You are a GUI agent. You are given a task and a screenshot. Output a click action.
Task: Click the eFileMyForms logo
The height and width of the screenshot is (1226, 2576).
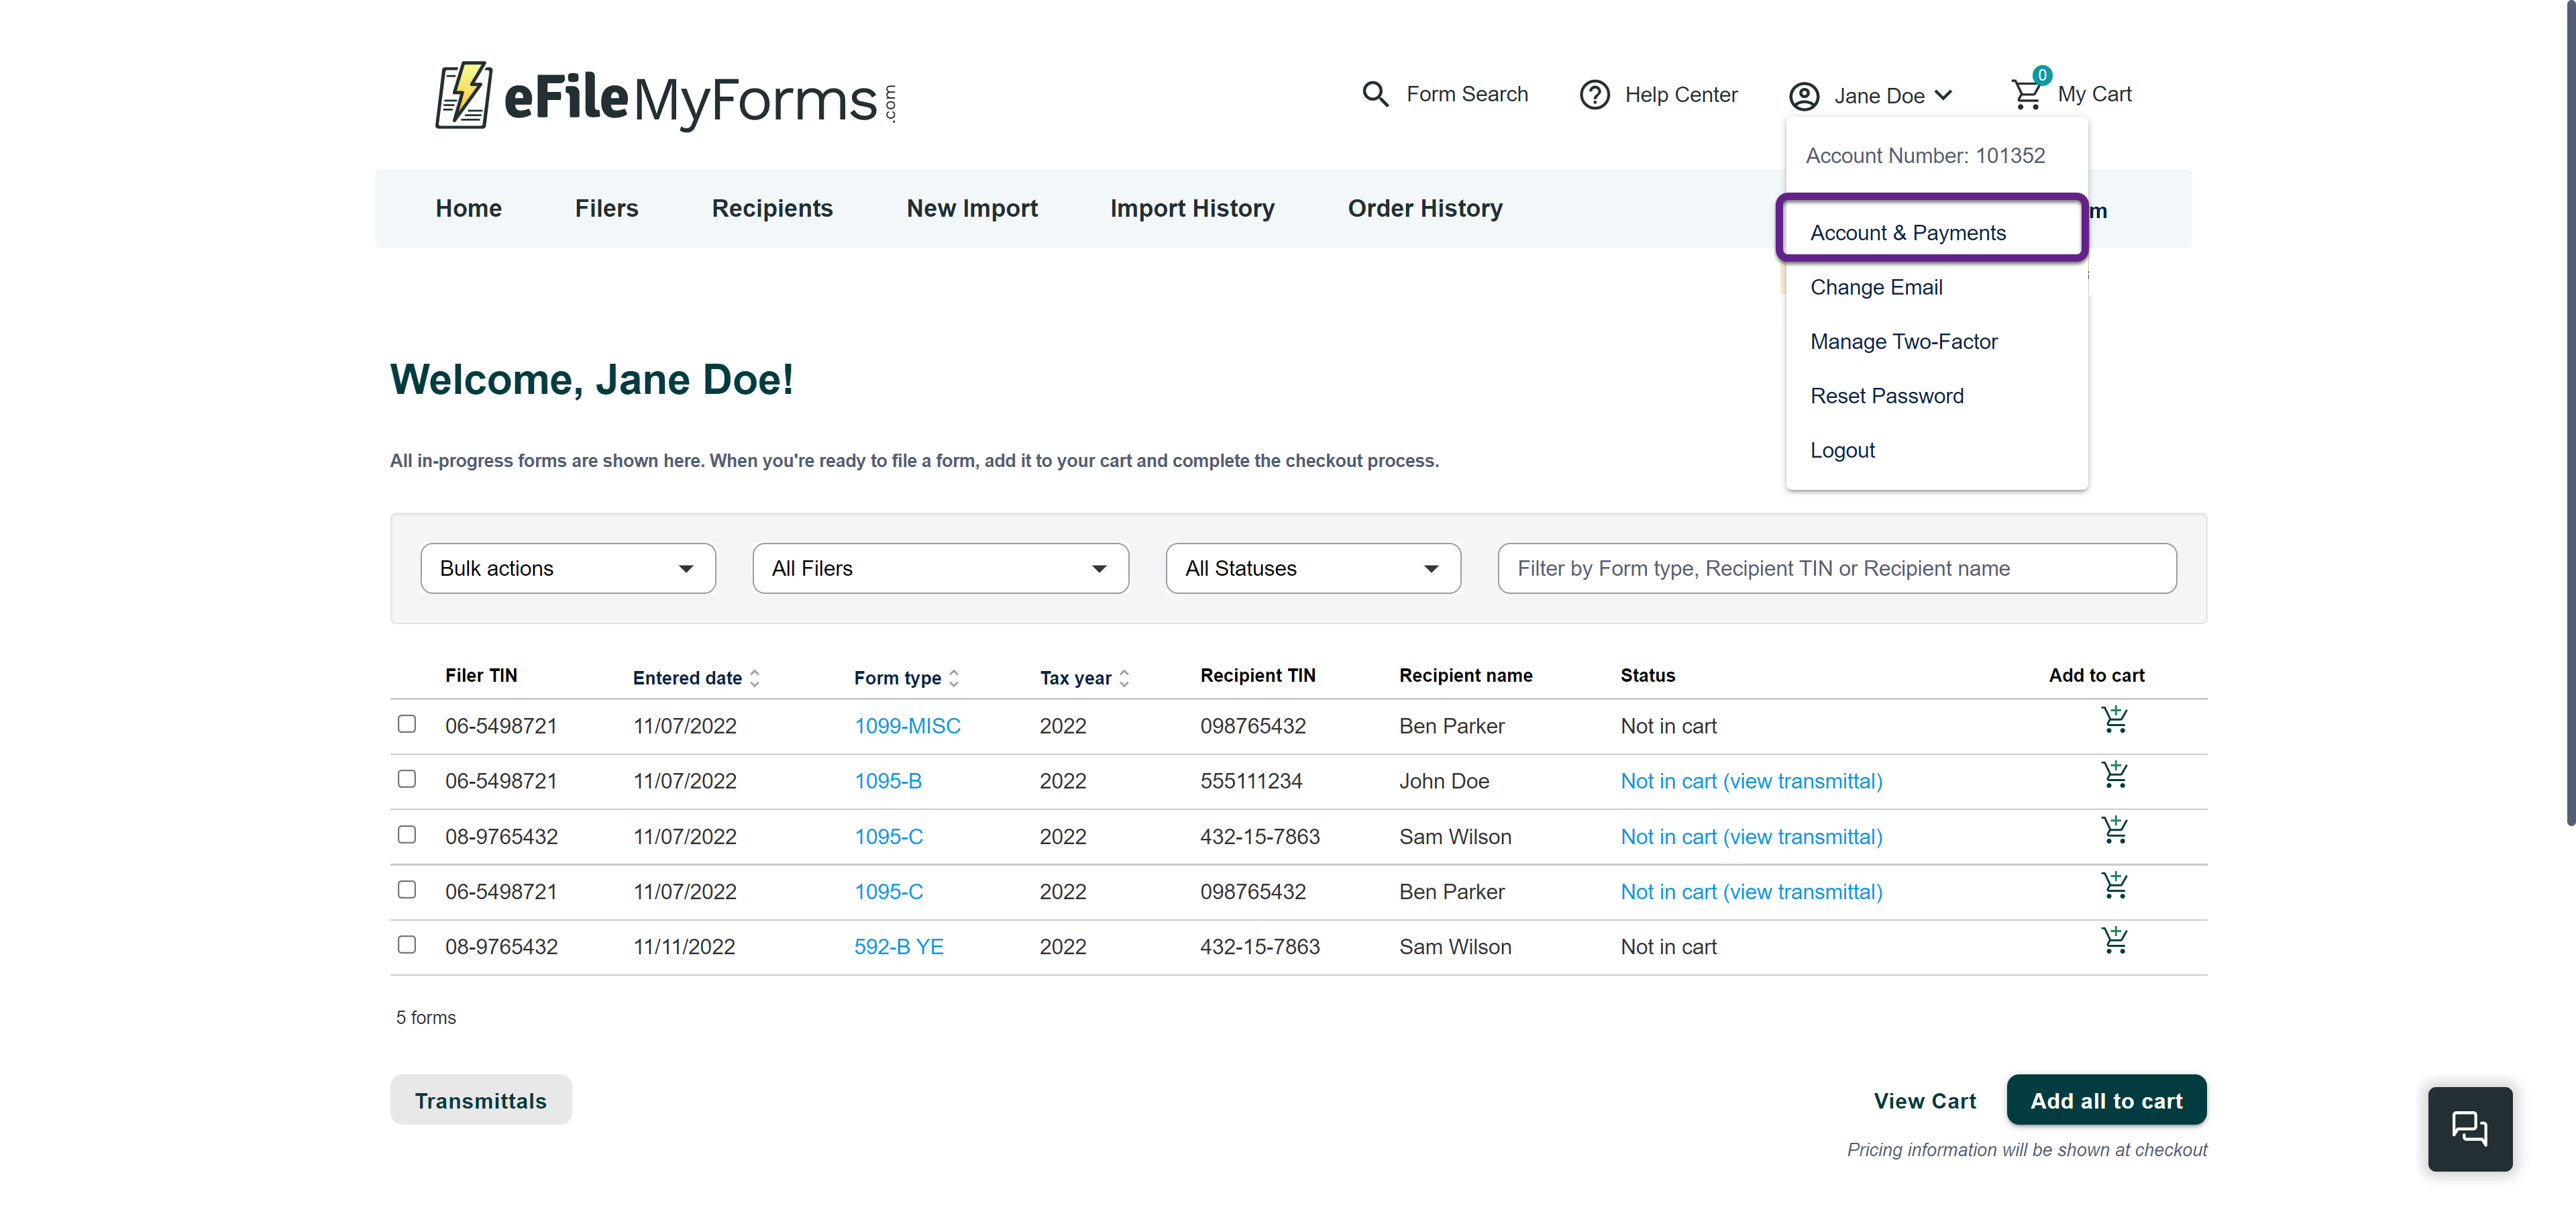pos(665,96)
